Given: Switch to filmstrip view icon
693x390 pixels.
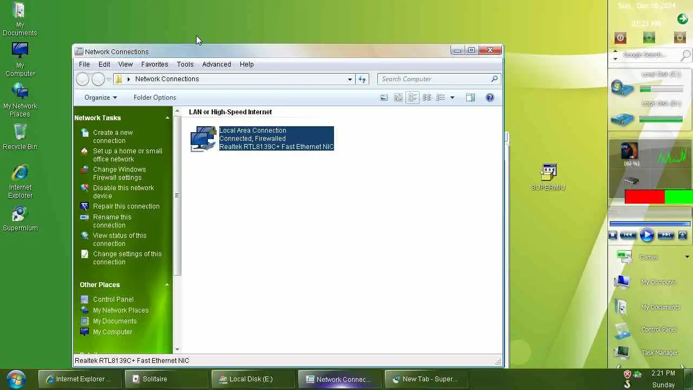Looking at the screenshot, I should click(x=384, y=97).
